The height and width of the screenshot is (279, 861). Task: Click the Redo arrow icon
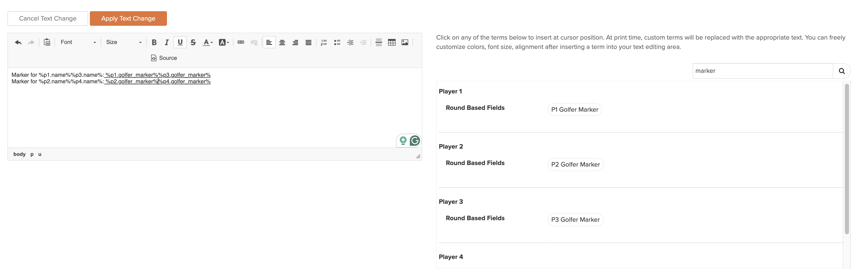pos(31,42)
